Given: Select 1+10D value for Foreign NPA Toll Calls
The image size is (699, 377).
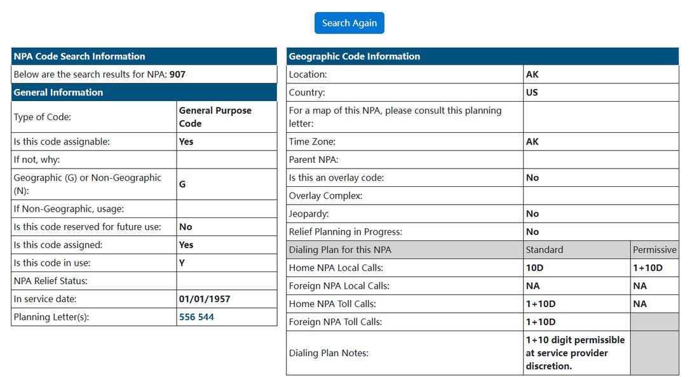Looking at the screenshot, I should [x=541, y=322].
